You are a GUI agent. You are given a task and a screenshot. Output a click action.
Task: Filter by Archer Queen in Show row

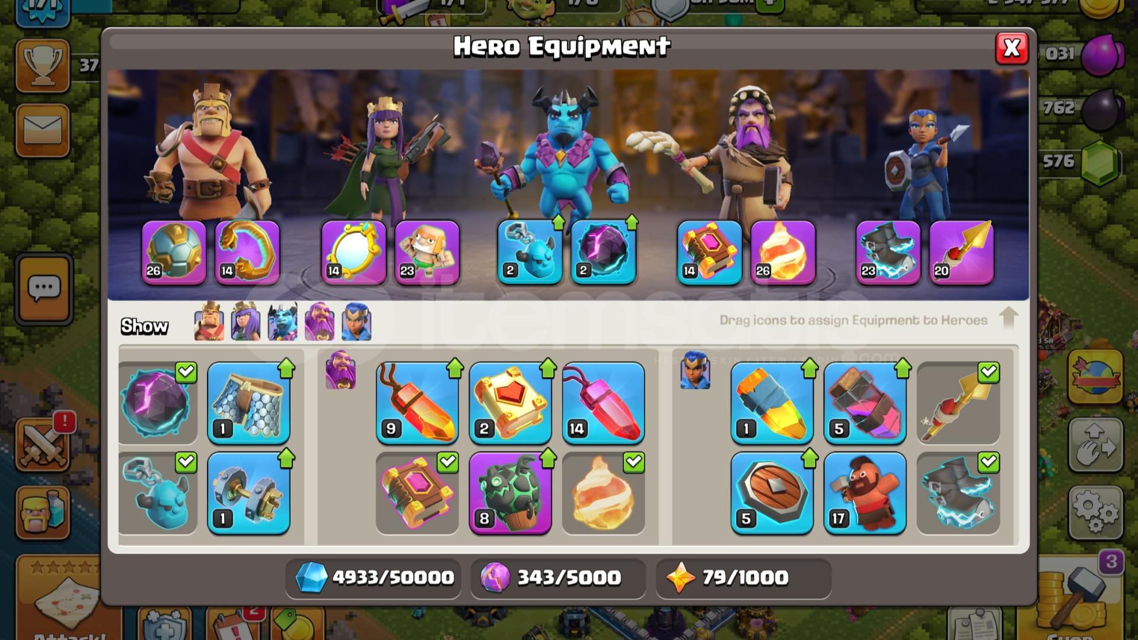click(x=246, y=322)
